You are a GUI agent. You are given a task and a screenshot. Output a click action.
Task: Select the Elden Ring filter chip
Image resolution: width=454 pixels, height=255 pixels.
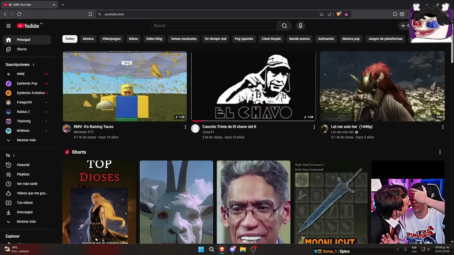click(154, 39)
